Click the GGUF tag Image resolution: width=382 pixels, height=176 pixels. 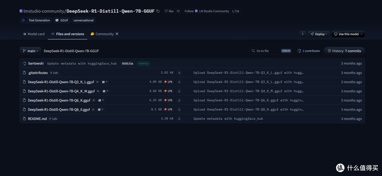pos(62,20)
